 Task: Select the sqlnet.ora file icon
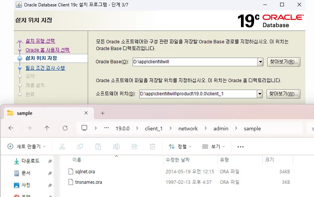coord(71,171)
